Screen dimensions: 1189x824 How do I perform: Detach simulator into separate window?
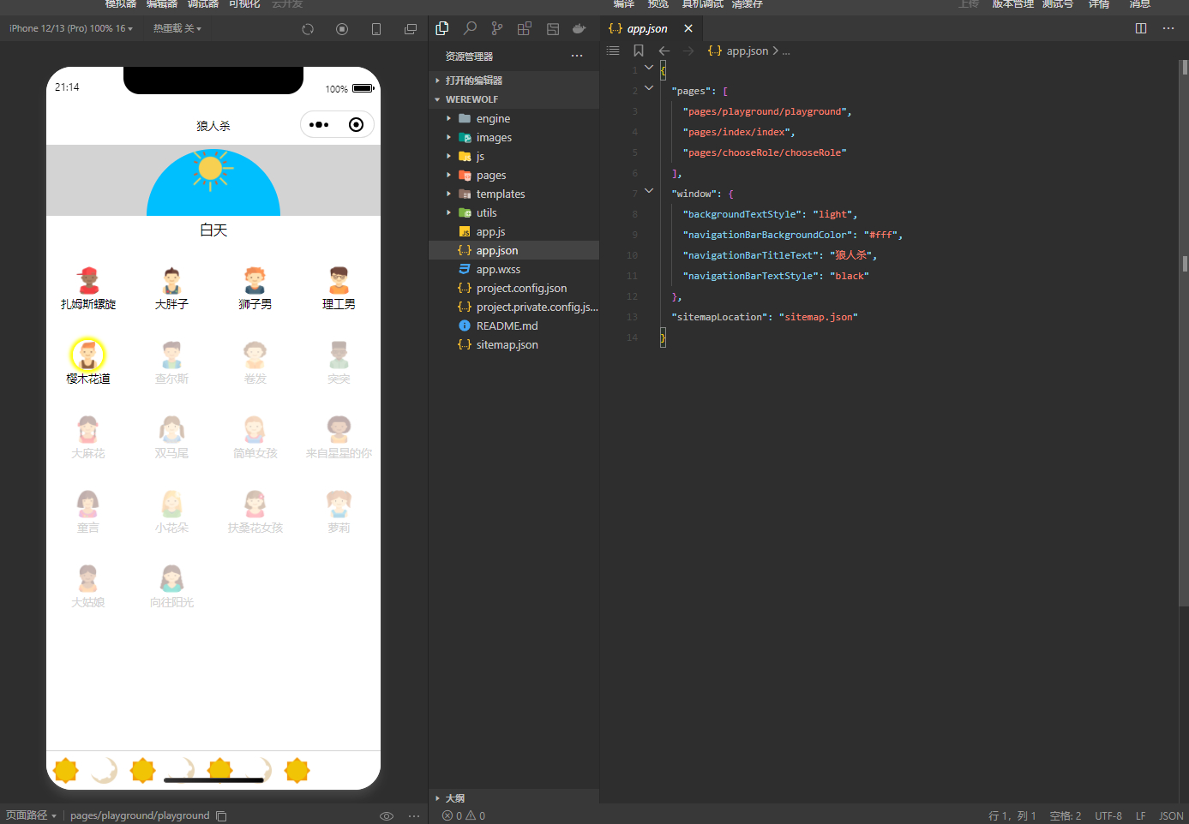411,29
